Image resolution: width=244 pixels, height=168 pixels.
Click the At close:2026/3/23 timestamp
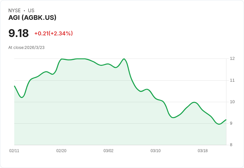(26, 47)
